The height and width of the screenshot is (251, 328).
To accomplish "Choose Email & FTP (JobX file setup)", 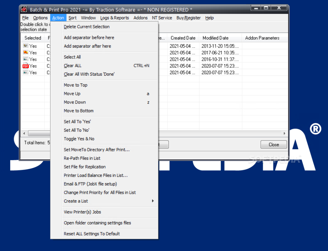I will (x=104, y=184).
